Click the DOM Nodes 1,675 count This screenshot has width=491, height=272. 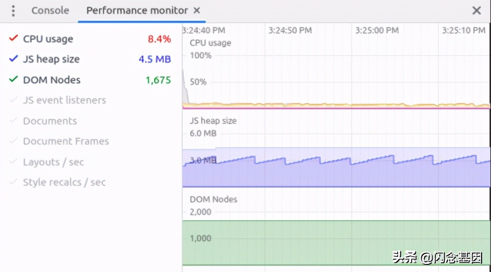158,80
